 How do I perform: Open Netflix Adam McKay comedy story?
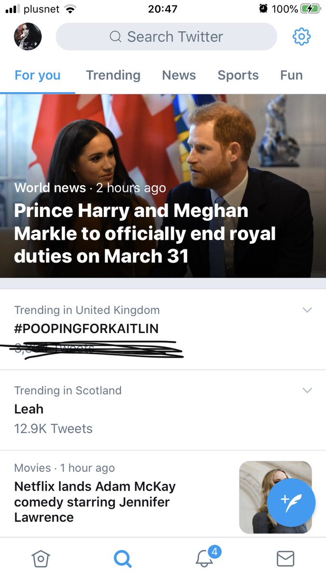[x=95, y=502]
